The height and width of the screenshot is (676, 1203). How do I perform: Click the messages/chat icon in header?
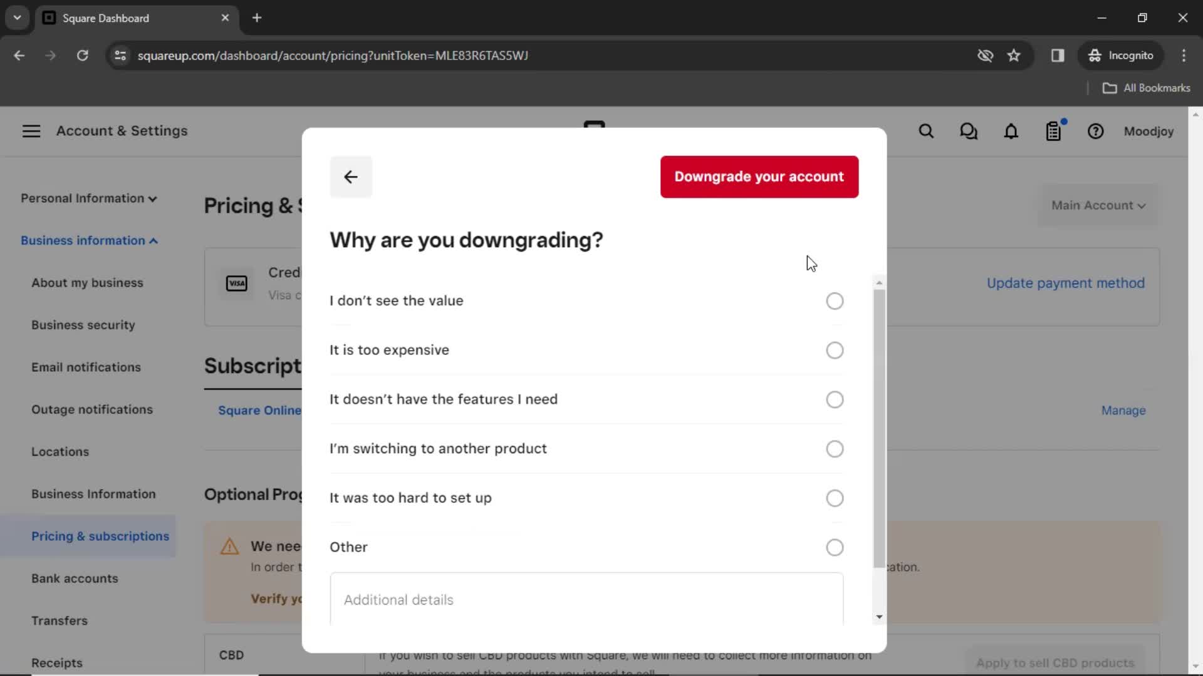click(968, 131)
